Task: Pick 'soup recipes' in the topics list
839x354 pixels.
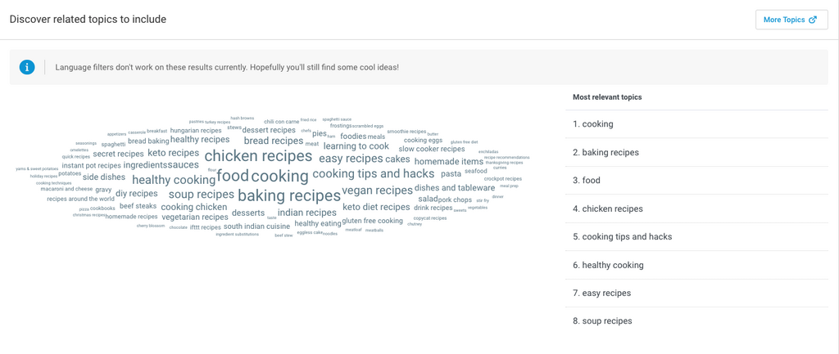Action: point(607,321)
